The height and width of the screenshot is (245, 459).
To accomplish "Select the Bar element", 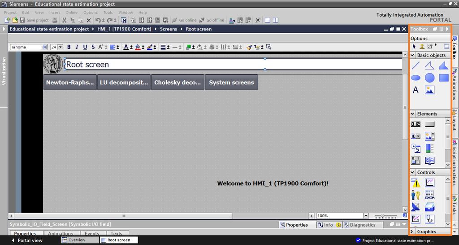I will click(x=429, y=148).
